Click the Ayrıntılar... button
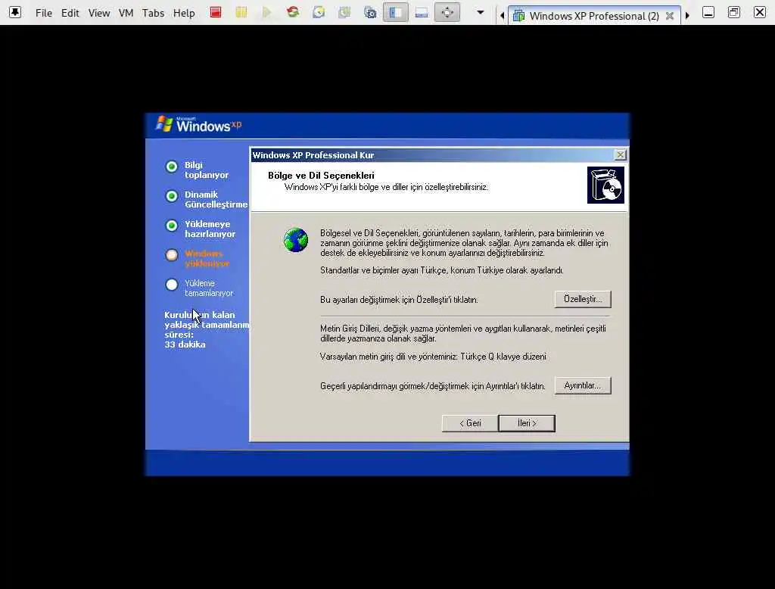Viewport: 775px width, 589px height. pos(583,385)
